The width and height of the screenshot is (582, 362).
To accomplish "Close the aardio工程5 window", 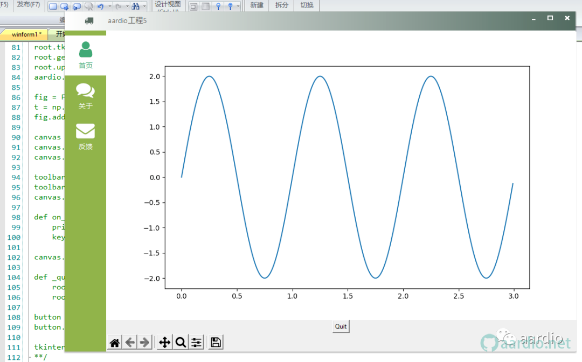I will pyautogui.click(x=567, y=18).
